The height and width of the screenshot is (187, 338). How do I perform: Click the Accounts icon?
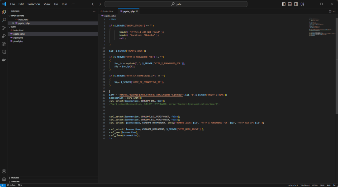coord(4,171)
